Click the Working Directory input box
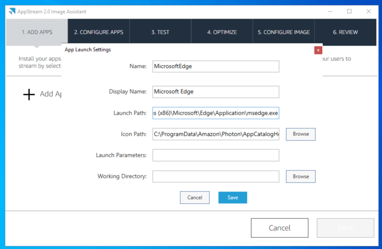Image resolution: width=382 pixels, height=249 pixels. click(x=215, y=176)
